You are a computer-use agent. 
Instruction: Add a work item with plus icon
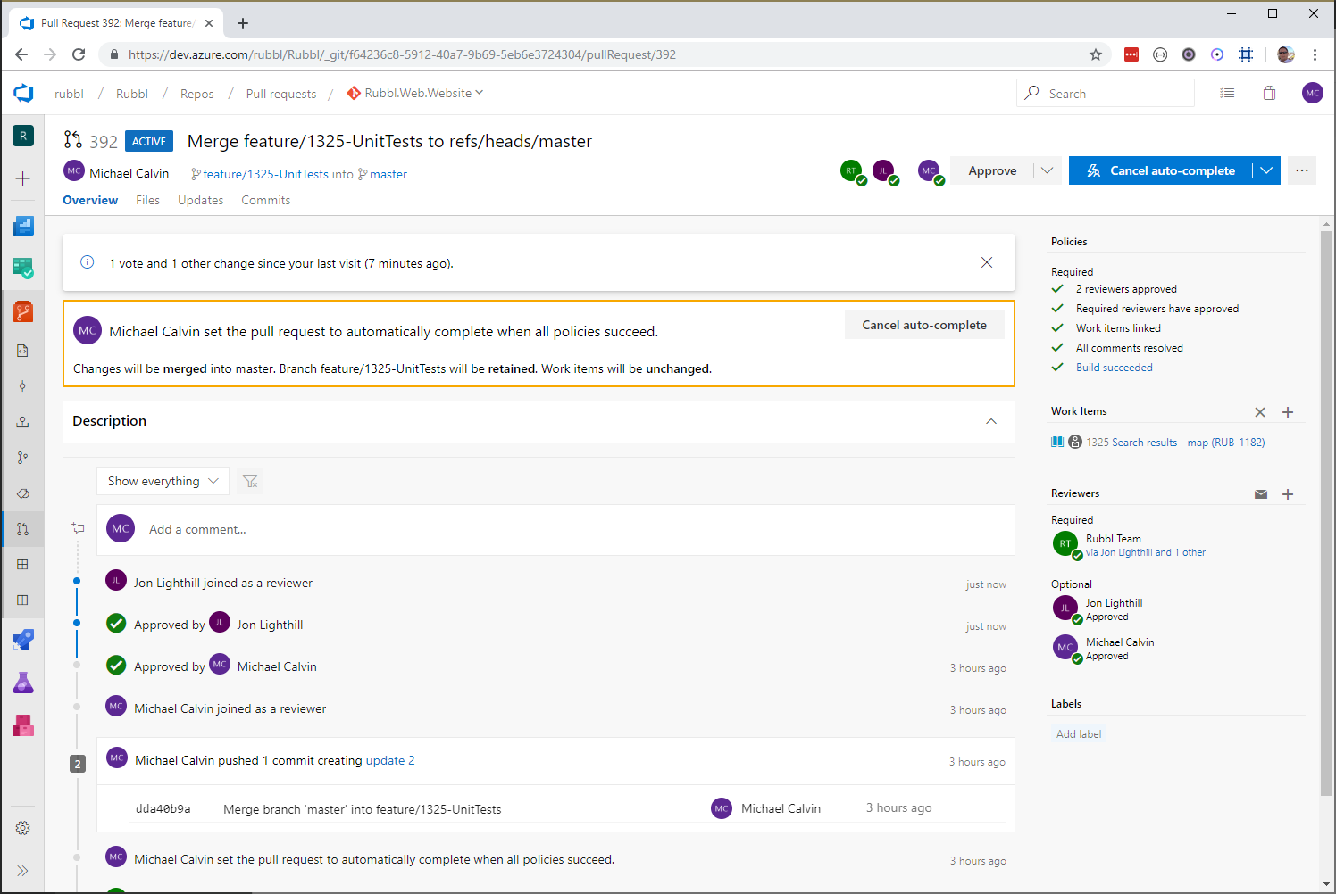coord(1288,412)
